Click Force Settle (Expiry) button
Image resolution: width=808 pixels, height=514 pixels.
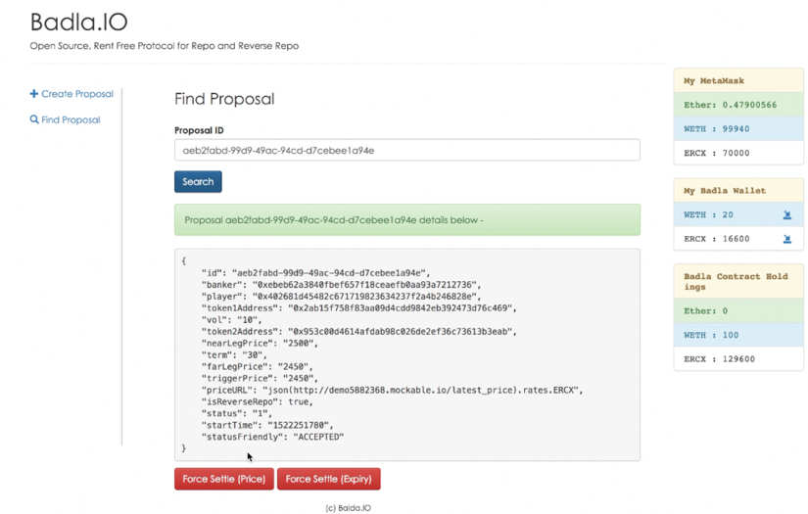(x=328, y=479)
